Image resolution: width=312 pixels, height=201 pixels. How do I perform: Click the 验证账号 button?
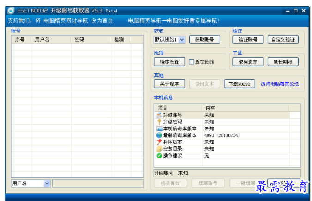(248, 40)
